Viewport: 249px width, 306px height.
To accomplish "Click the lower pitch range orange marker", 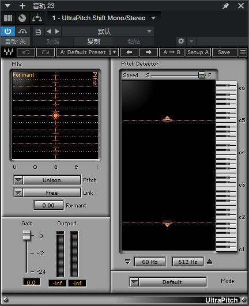I will pyautogui.click(x=167, y=224).
